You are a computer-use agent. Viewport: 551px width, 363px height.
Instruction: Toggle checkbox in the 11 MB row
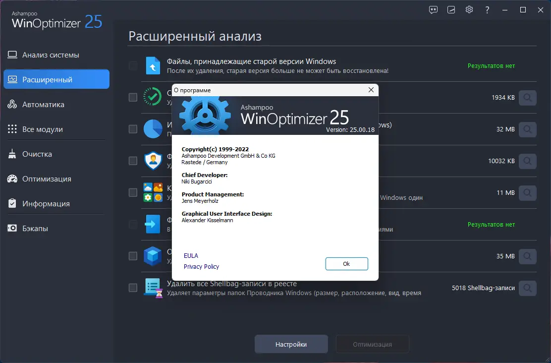pos(133,192)
